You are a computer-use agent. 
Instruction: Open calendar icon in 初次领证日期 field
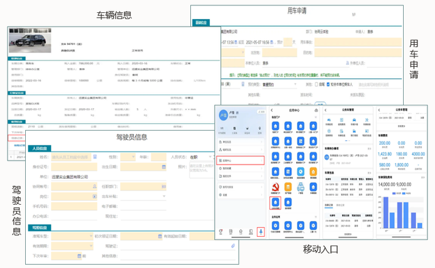[x=160, y=236]
